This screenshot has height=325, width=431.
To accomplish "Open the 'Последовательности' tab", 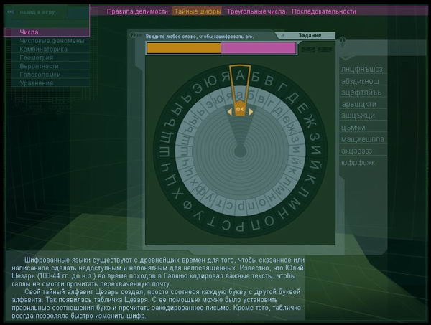I will coord(323,11).
